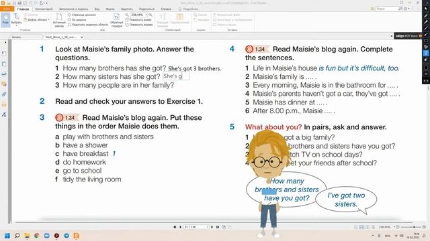Switch to the View ribbon tab
This screenshot has height=241, width=430.
[97, 9]
